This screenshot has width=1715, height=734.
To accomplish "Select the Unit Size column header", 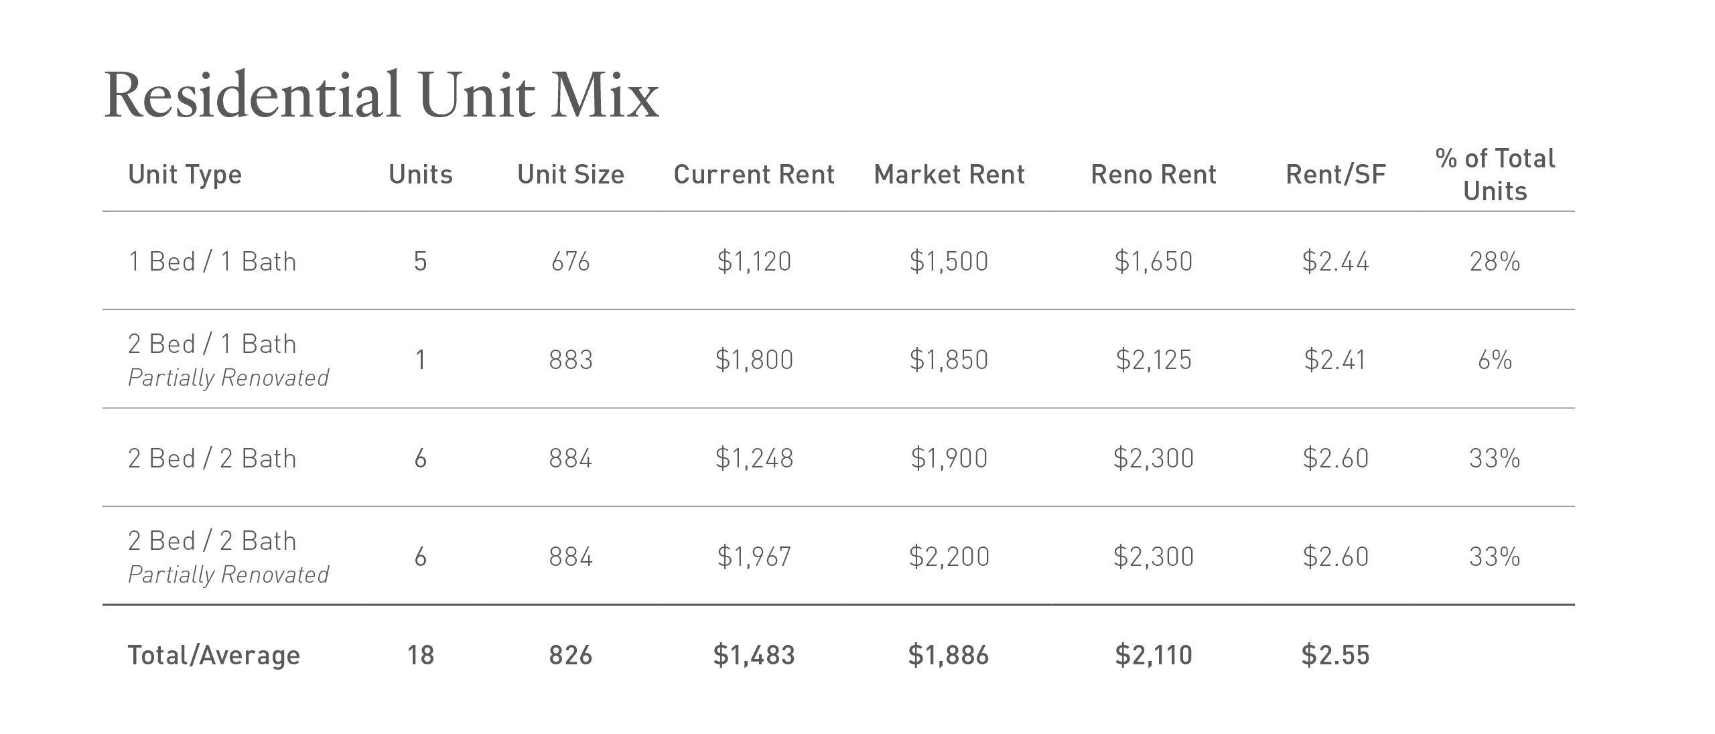I will coord(571,175).
